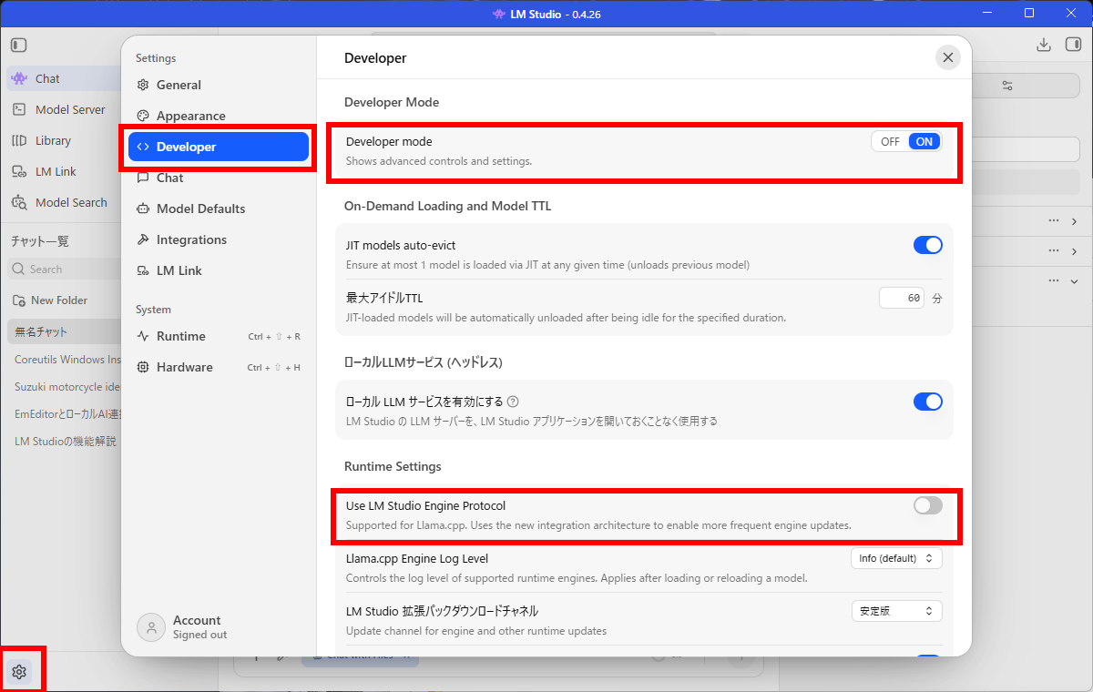Click the gear icon next to General

click(143, 85)
